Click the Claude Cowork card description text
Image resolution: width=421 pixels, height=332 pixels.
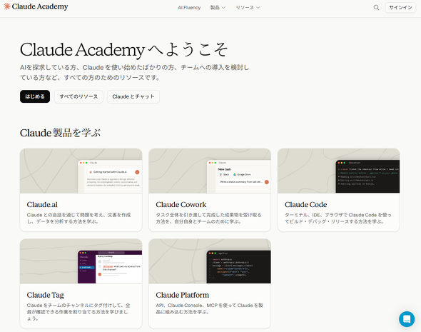pyautogui.click(x=208, y=218)
